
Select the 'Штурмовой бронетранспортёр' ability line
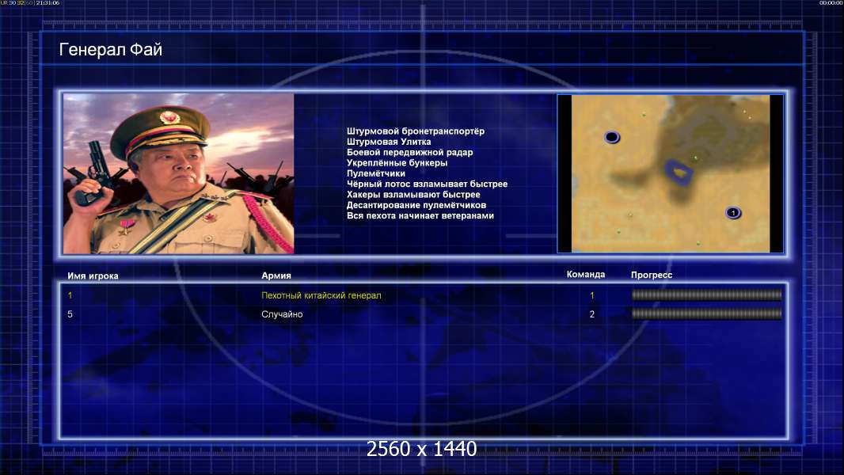coord(416,131)
